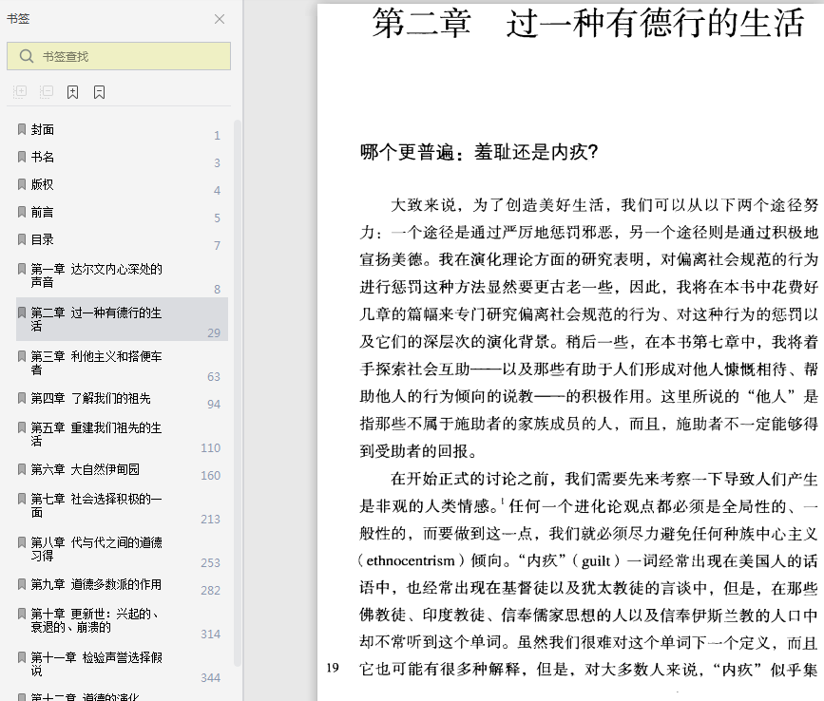Click the expand all bookmarks icon
Screen dimensions: 824x701
(20, 92)
